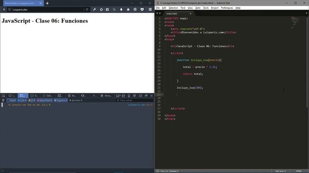Open devtools in a separate window
The image size is (309, 173).
pyautogui.click(x=146, y=96)
